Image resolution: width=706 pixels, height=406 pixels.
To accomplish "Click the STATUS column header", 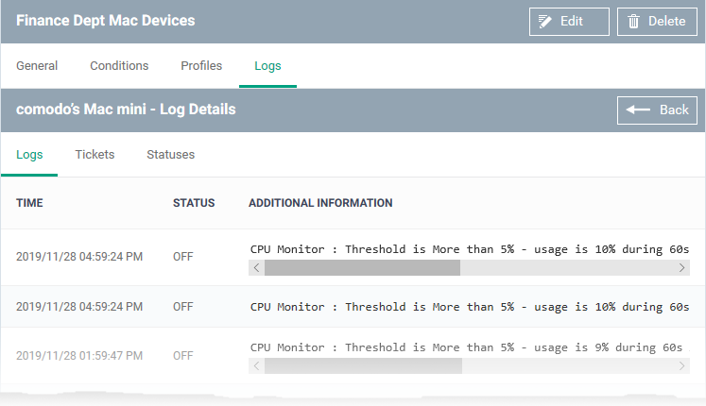I will [x=194, y=203].
